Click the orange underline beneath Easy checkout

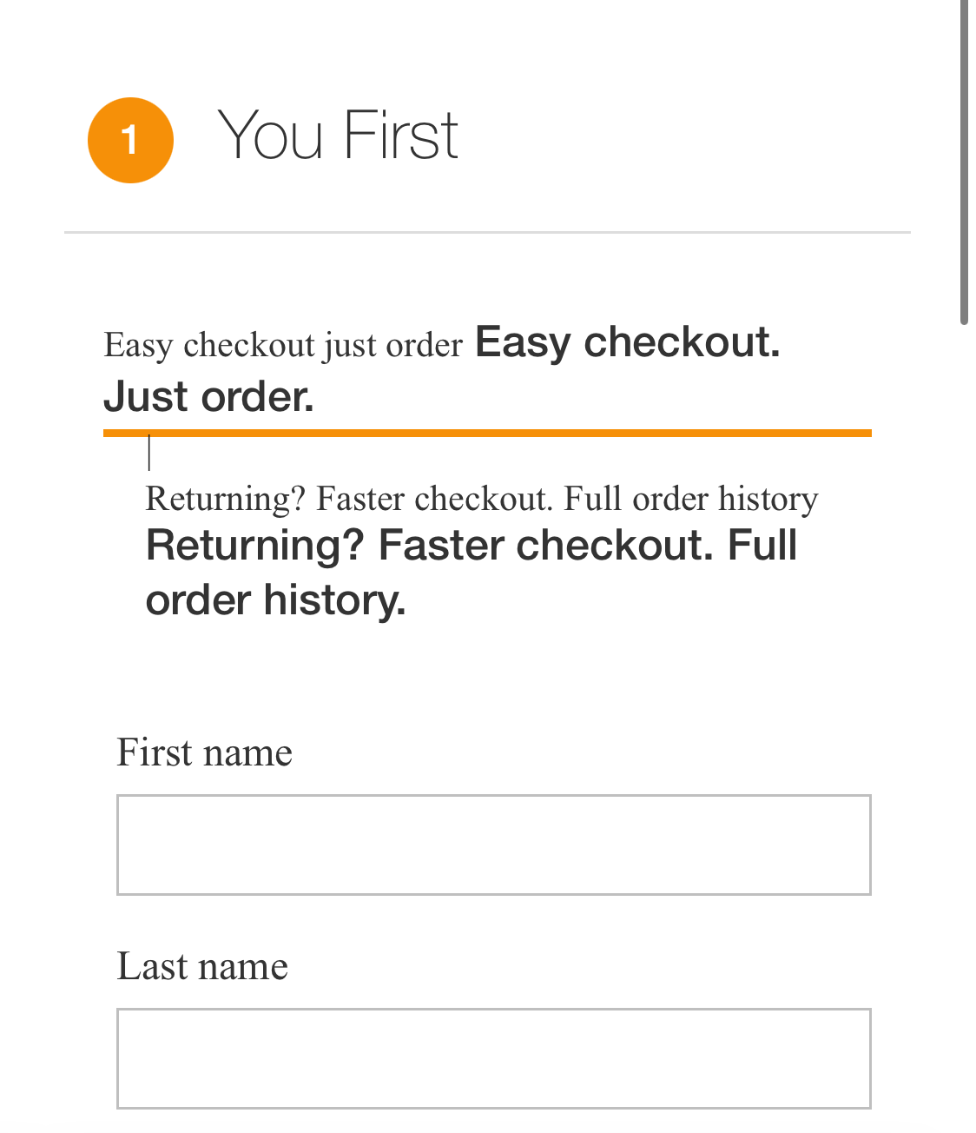coord(486,433)
